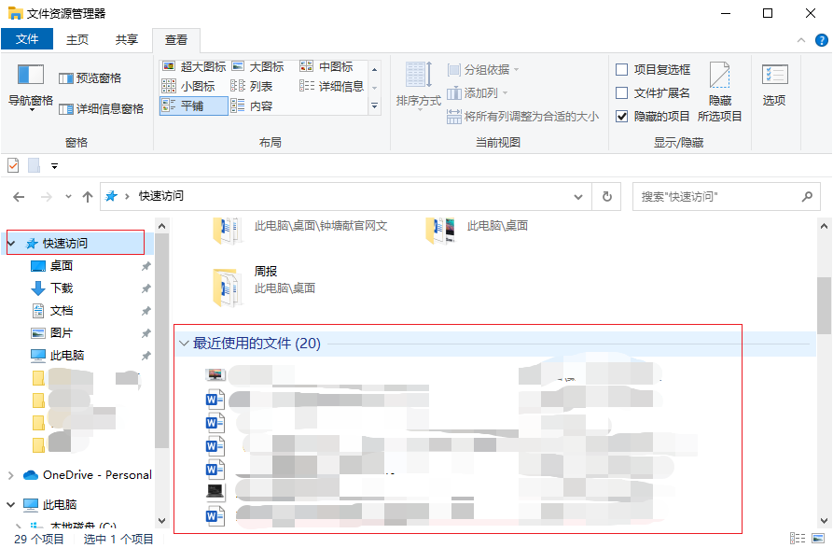The image size is (833, 548).
Task: Open the address bar history dropdown arrow
Action: (580, 197)
